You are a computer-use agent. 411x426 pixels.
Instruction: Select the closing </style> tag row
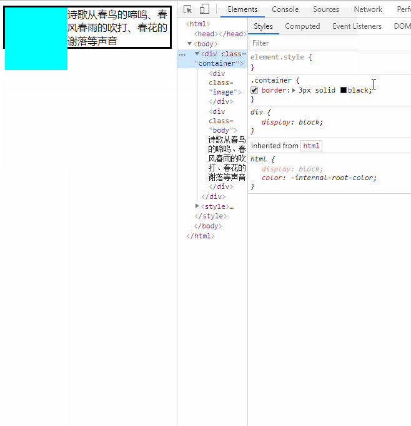(210, 216)
